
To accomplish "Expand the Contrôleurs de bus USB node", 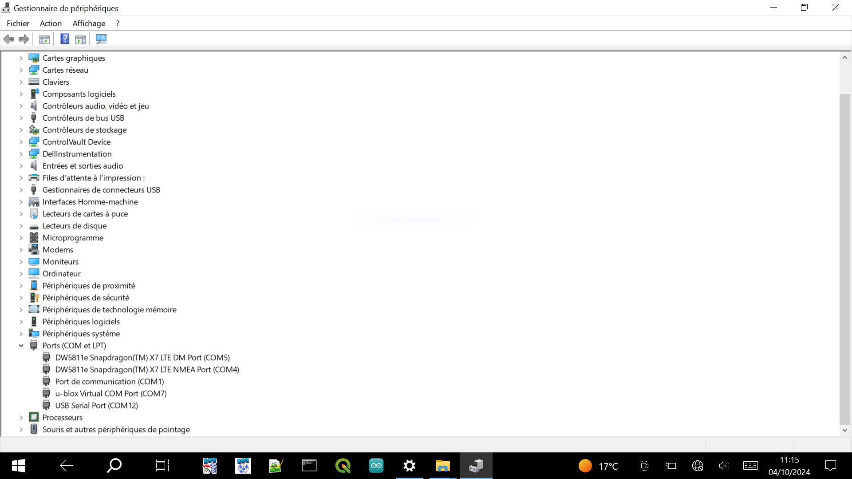I will (21, 118).
